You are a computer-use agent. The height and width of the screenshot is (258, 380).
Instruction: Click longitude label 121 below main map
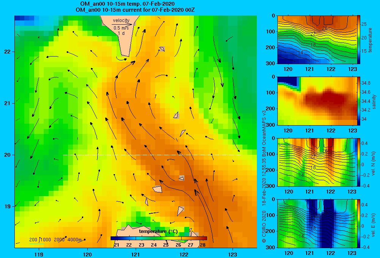pyautogui.click(x=136, y=254)
